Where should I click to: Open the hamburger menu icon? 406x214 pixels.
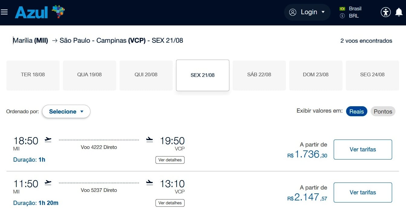(x=4, y=12)
